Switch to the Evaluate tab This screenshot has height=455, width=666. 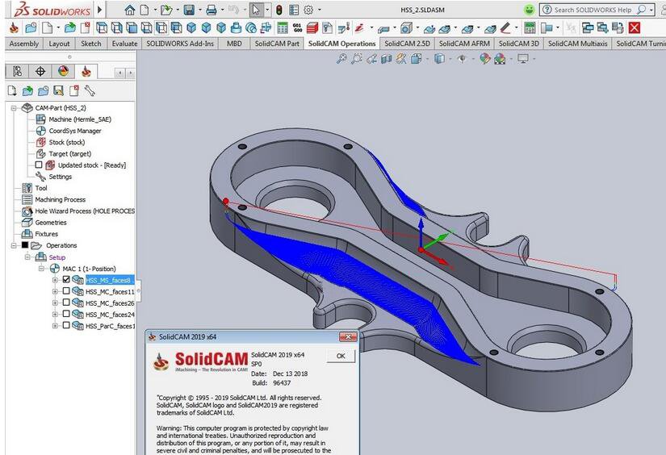coord(124,44)
